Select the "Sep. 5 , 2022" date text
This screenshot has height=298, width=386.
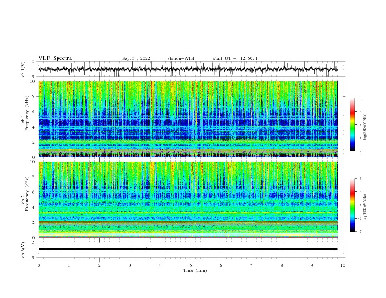pos(136,58)
